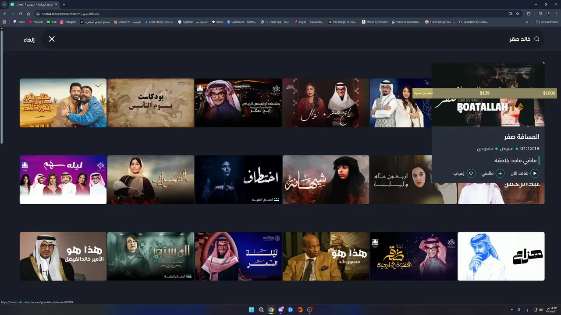The height and width of the screenshot is (315, 561).
Task: Open the ليلة طرب with gold calligraphy thumbnail
Action: point(414,256)
